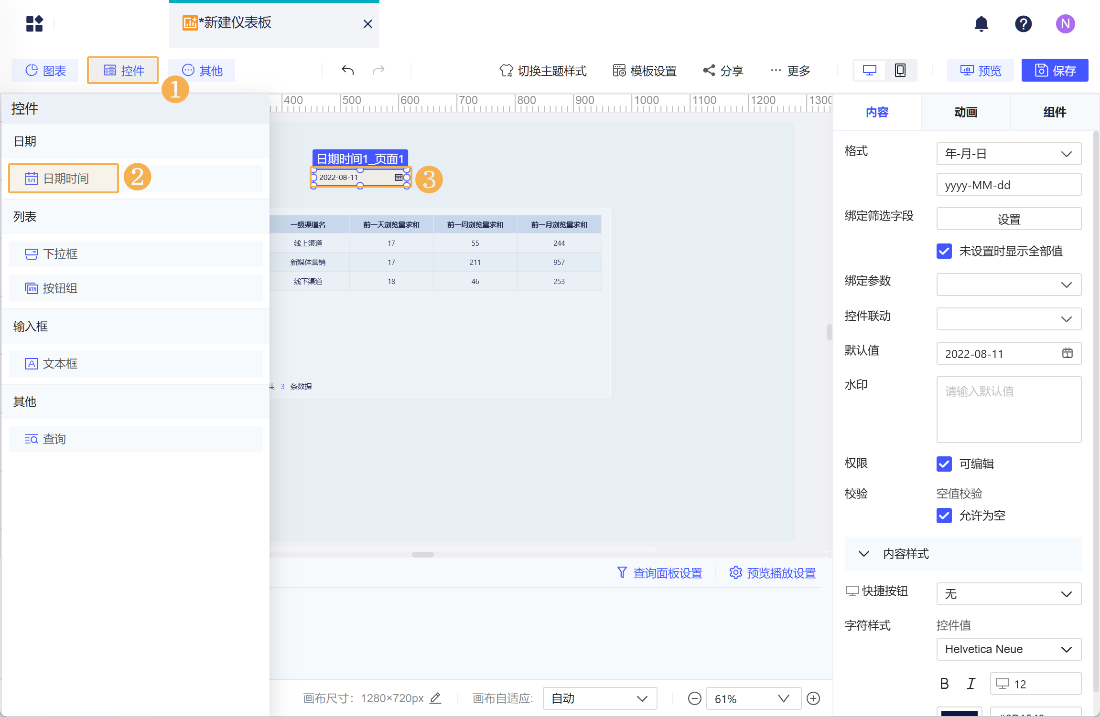Expand the 画布自适应 自动 dropdown
This screenshot has height=717, width=1100.
599,698
